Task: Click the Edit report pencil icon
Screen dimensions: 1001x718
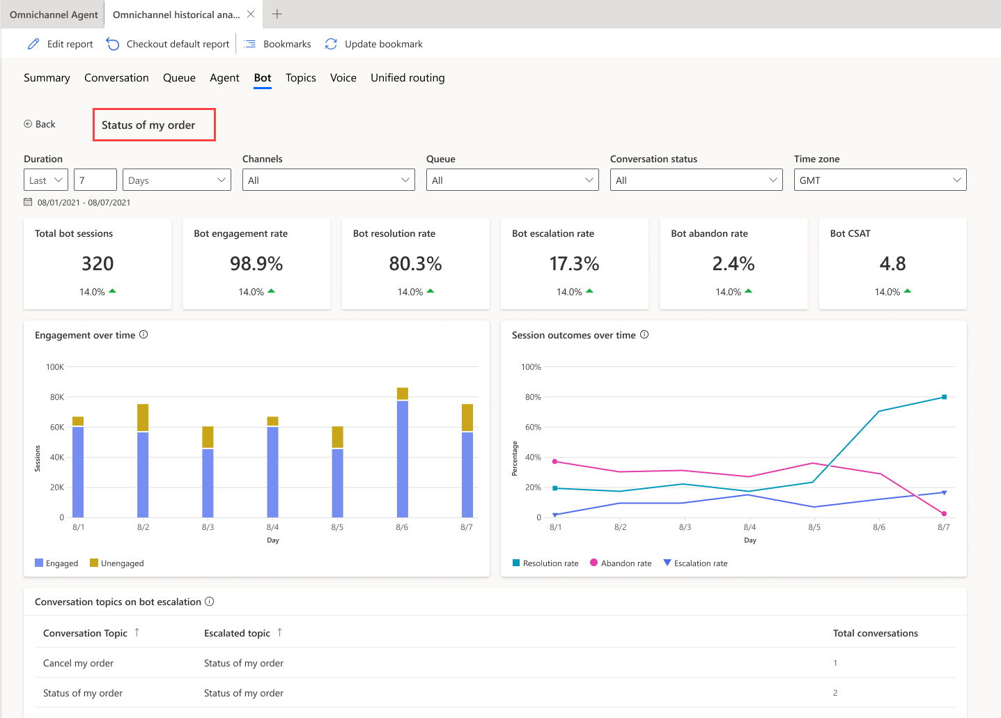Action: [33, 44]
